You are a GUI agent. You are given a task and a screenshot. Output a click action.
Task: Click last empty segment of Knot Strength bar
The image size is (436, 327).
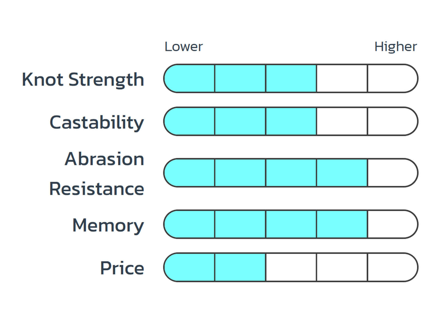pyautogui.click(x=392, y=78)
